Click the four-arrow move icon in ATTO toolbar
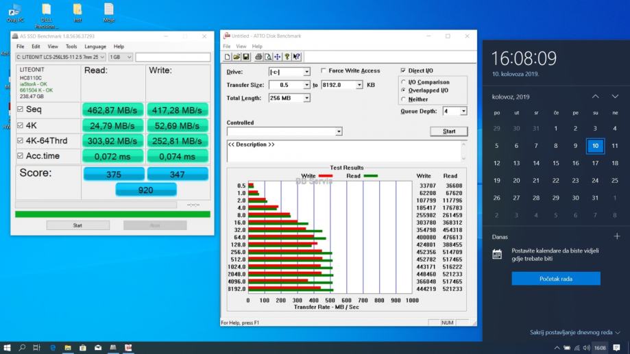630x354 pixels. tap(277, 57)
